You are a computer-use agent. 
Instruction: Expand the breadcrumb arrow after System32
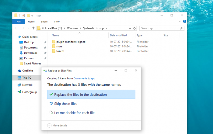(97, 28)
